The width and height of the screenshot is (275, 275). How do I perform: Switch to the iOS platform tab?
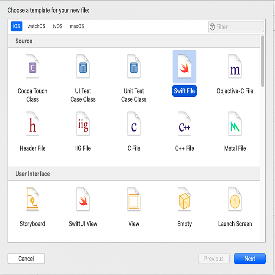tap(16, 26)
